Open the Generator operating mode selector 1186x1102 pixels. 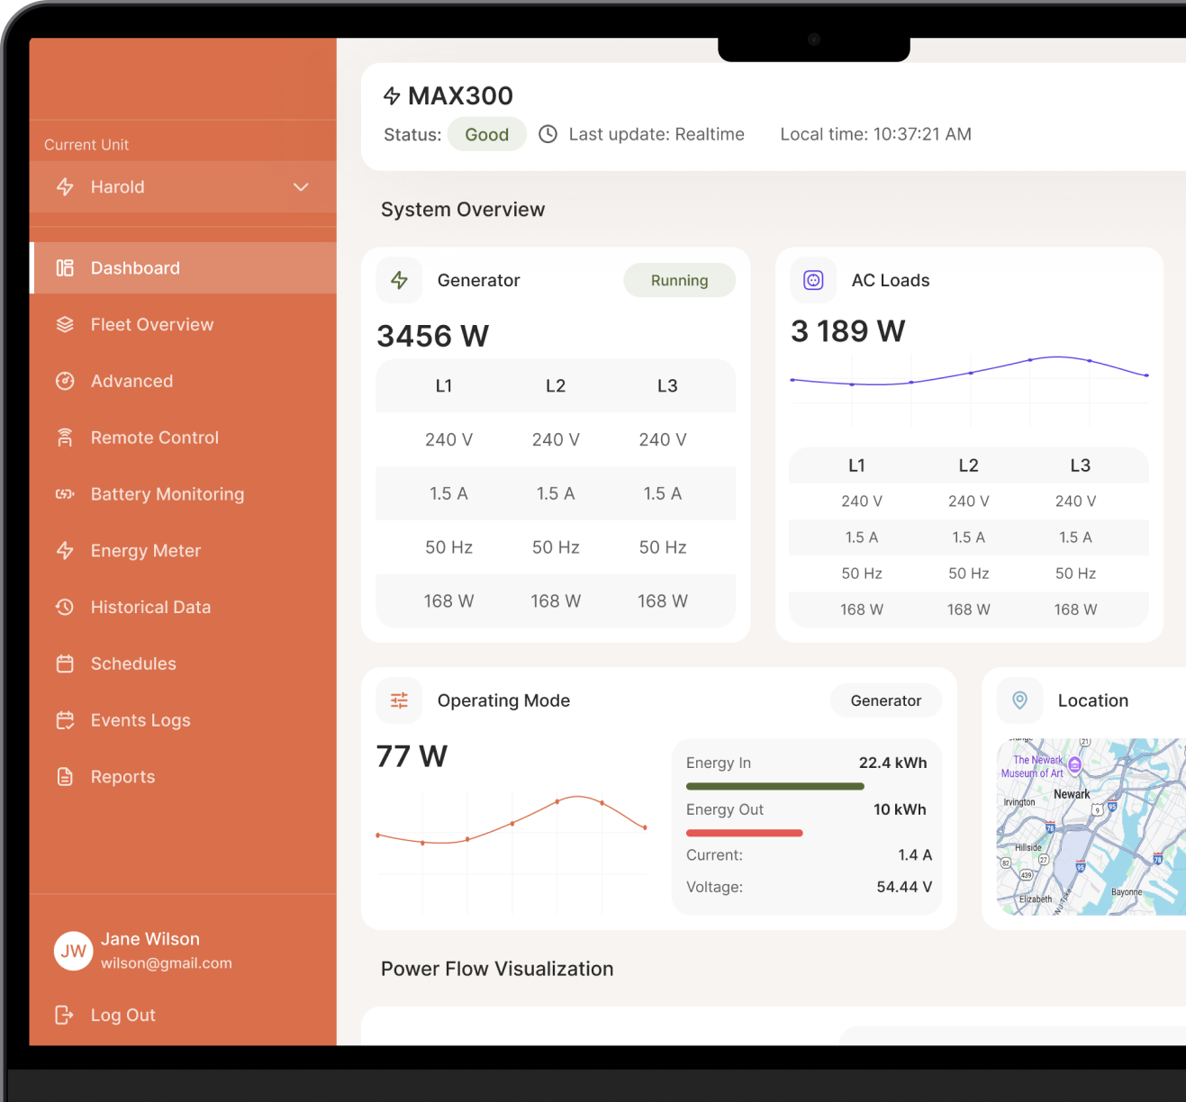tap(886, 700)
